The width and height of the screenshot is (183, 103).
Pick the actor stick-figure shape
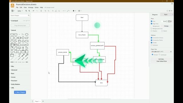pyautogui.click(x=23, y=48)
